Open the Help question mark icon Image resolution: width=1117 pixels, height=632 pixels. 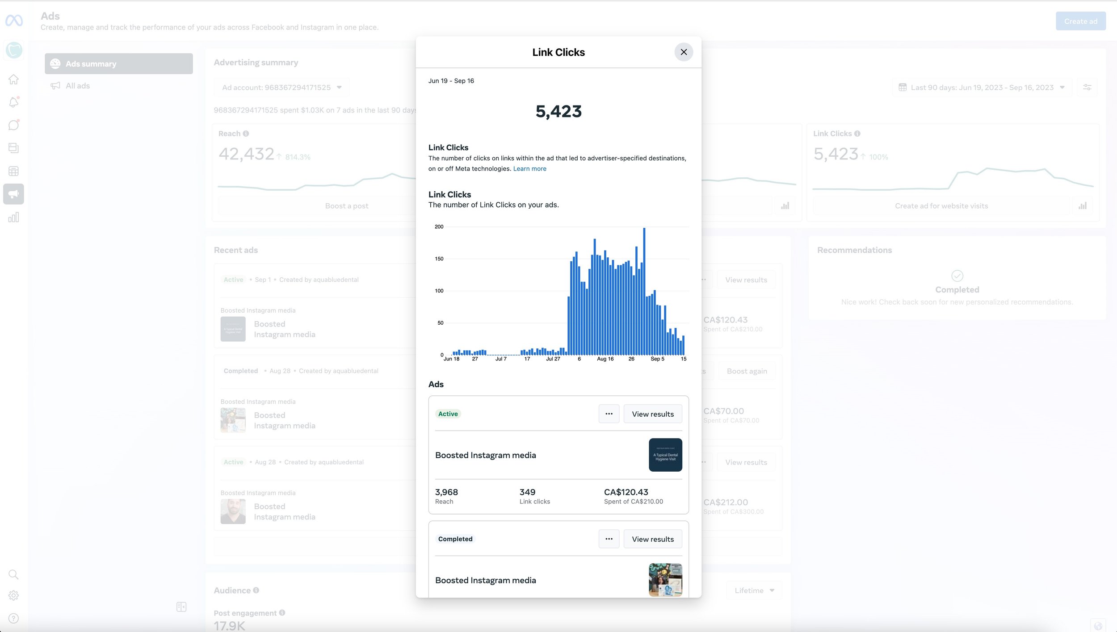click(13, 618)
